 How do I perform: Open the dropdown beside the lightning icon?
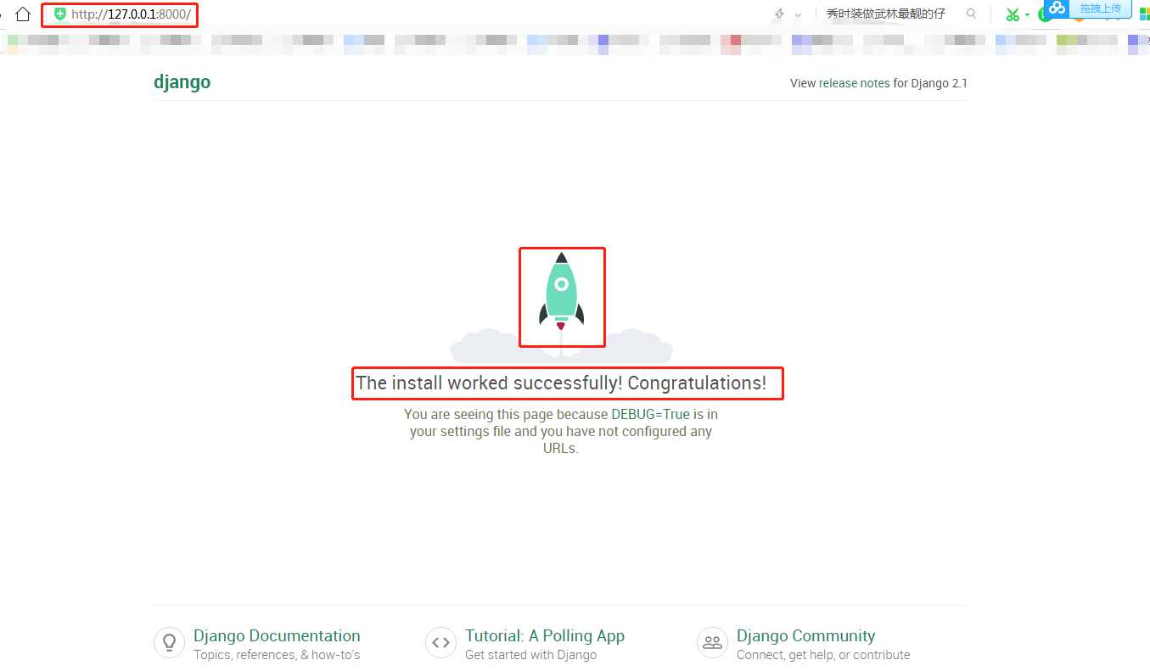coord(798,14)
